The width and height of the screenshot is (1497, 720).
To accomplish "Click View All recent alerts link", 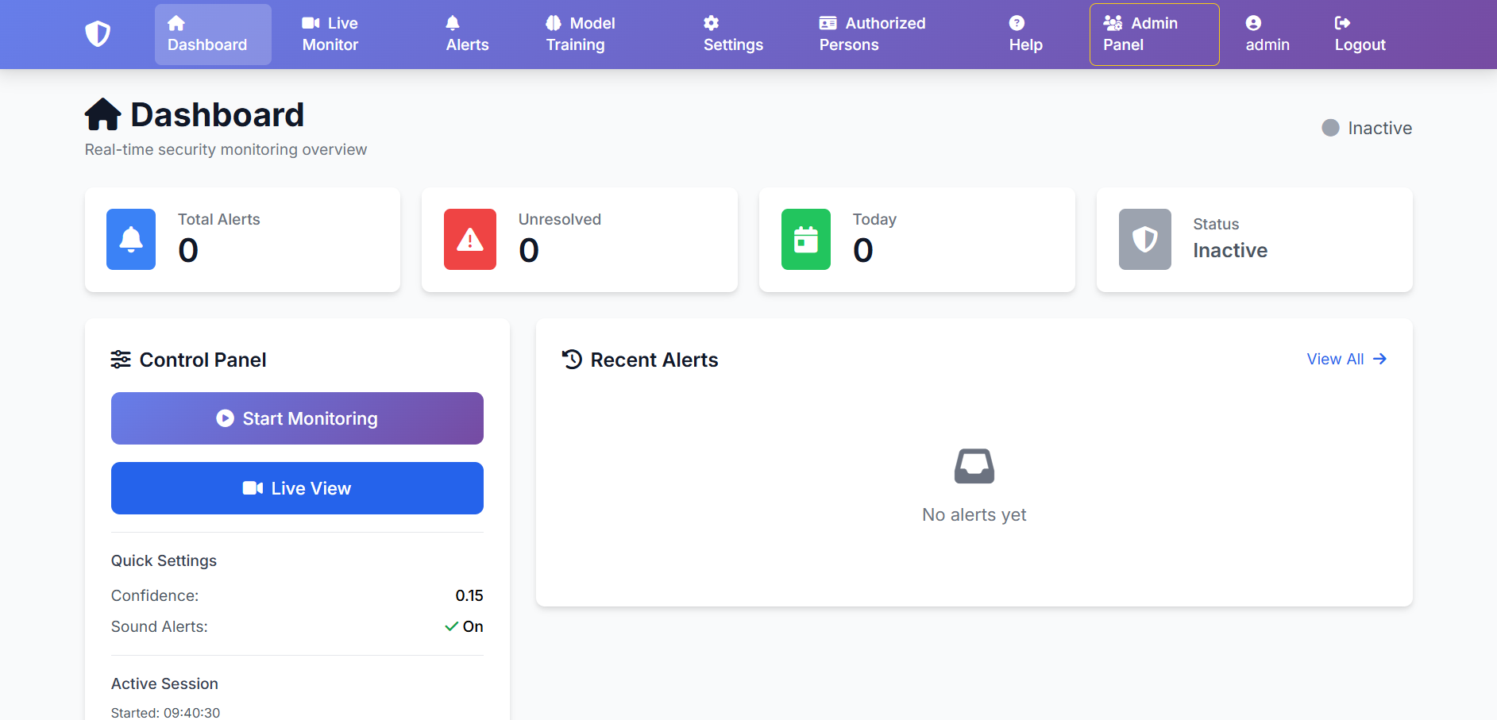I will click(1345, 359).
